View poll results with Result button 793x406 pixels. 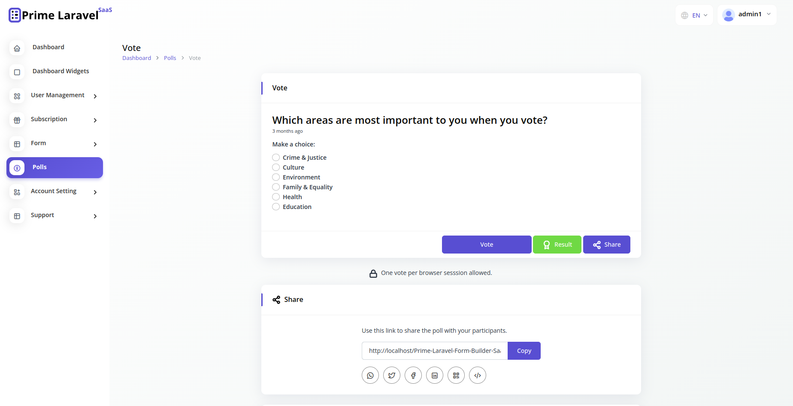[557, 245]
